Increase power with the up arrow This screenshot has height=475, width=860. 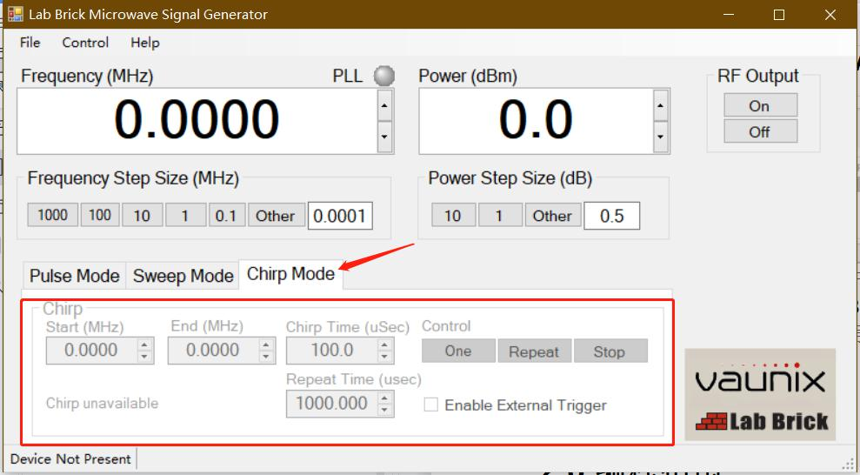click(661, 106)
